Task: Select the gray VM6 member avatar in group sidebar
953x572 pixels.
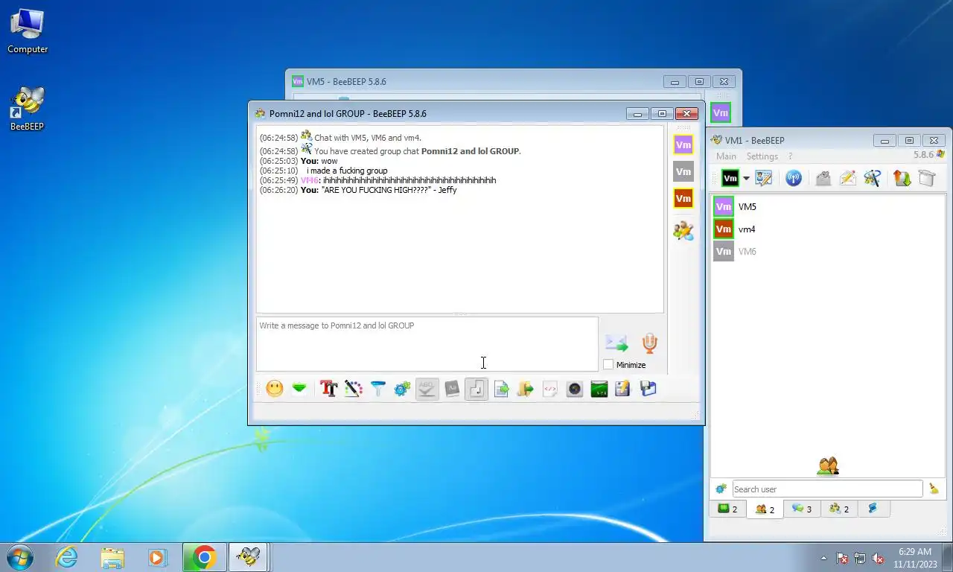Action: coord(683,171)
